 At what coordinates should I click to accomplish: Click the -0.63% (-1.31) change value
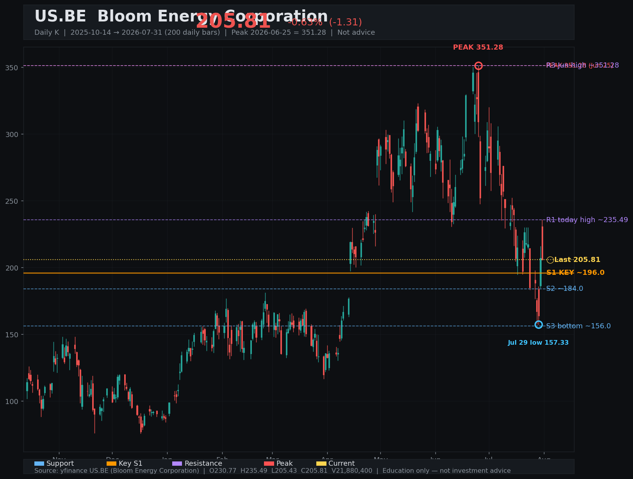click(325, 22)
